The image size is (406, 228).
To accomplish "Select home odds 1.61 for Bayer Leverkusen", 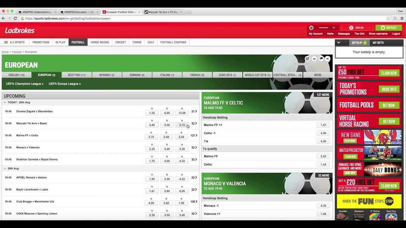I will [152, 191].
